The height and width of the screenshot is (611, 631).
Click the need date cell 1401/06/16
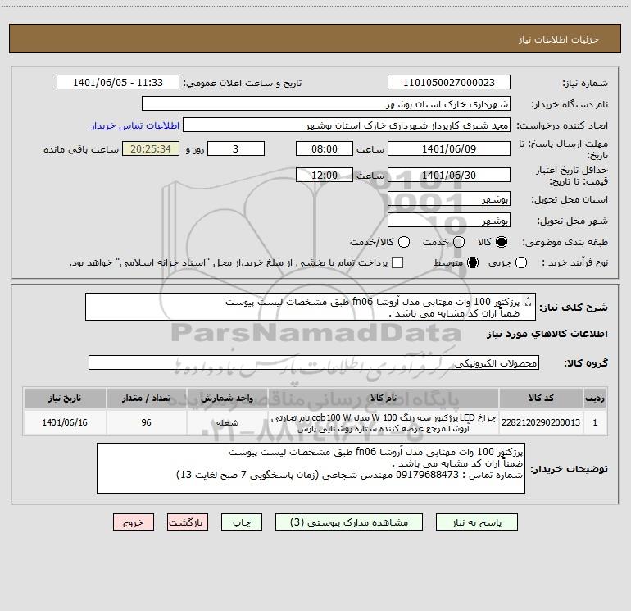click(65, 422)
